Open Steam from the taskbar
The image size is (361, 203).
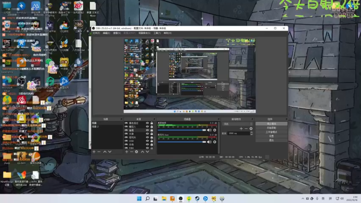[197, 198]
